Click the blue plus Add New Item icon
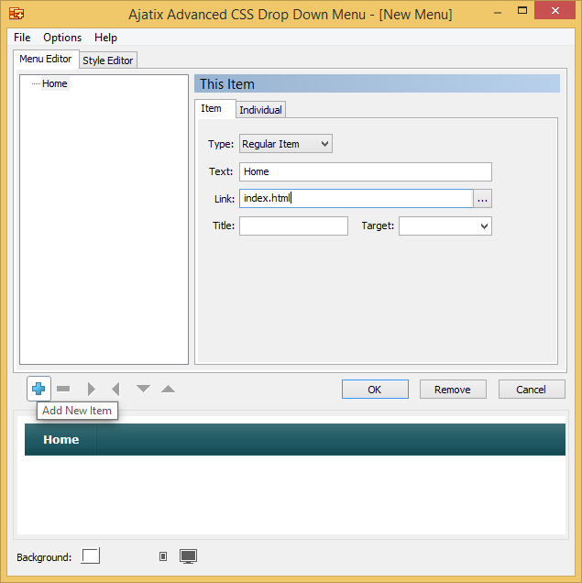 coord(38,389)
